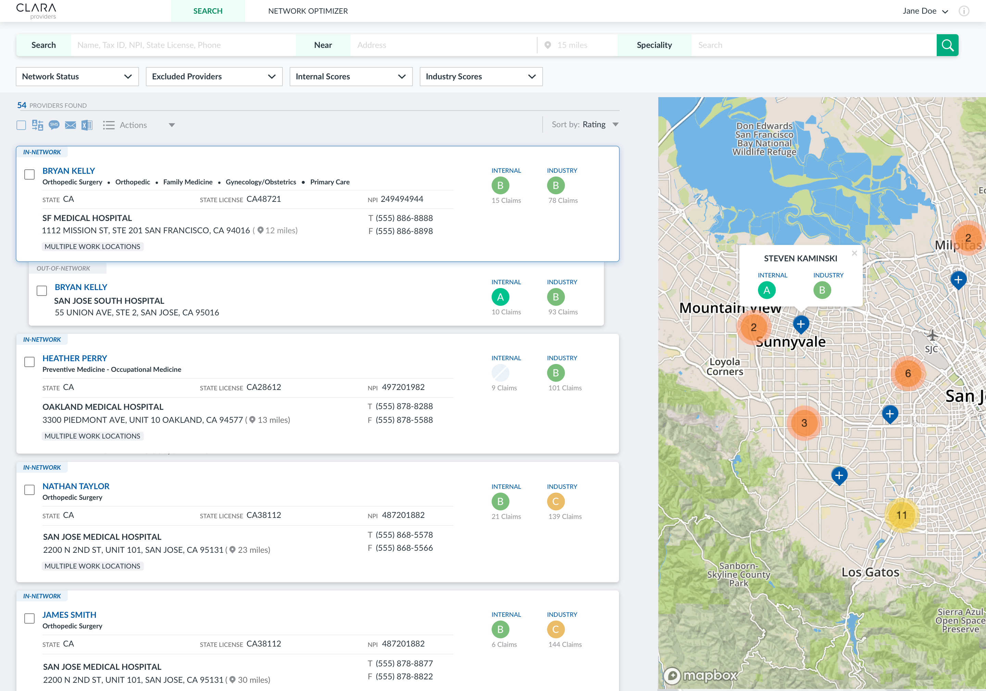The width and height of the screenshot is (986, 691).
Task: Click the orange map cluster labeled 3
Action: point(804,423)
